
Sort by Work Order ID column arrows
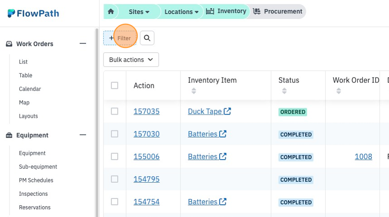(x=339, y=91)
